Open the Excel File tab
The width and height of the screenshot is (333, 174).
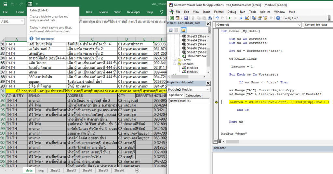pyautogui.click(x=5, y=12)
